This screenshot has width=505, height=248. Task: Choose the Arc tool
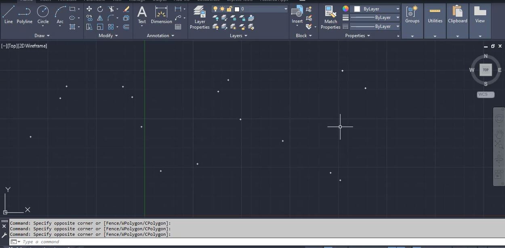click(60, 15)
